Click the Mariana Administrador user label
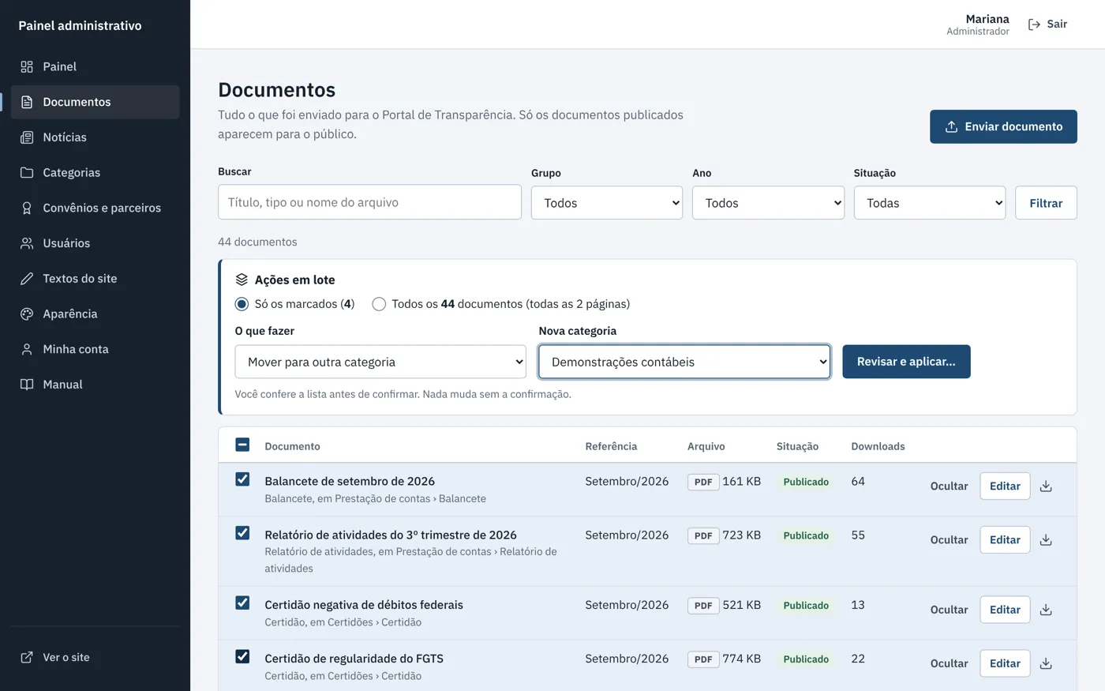Image resolution: width=1105 pixels, height=691 pixels. (978, 24)
